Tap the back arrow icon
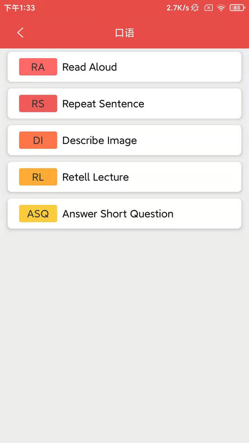 pyautogui.click(x=20, y=33)
